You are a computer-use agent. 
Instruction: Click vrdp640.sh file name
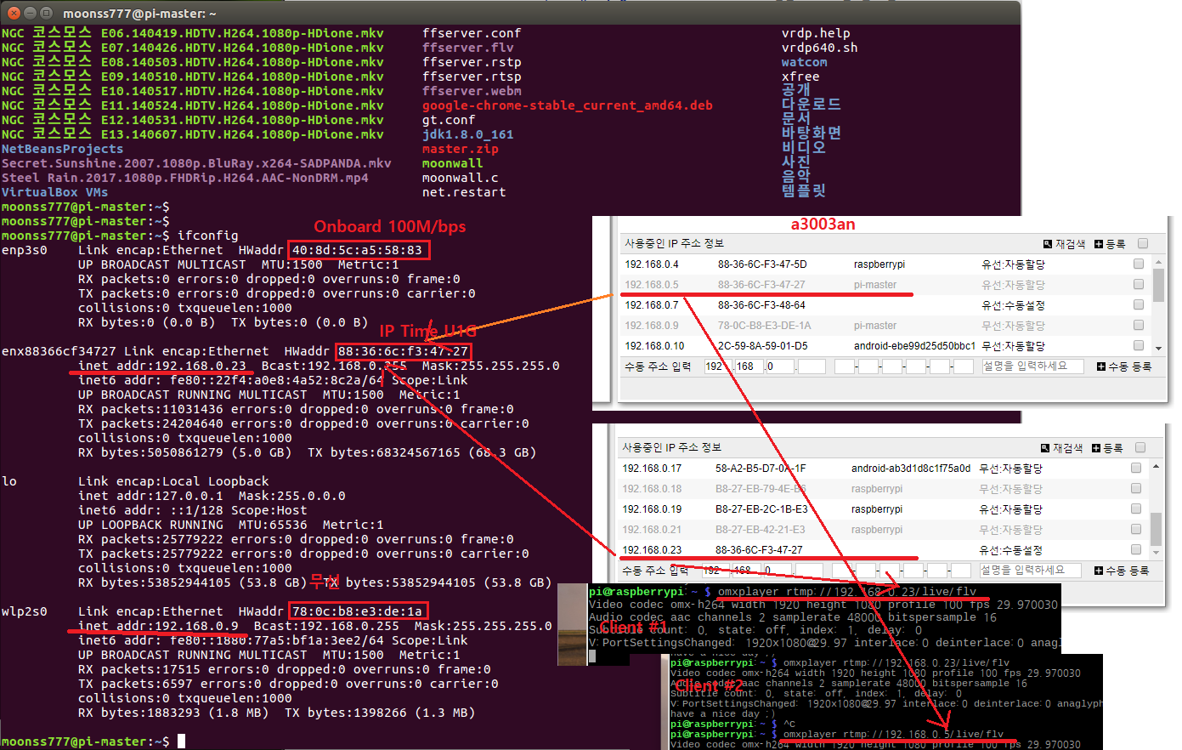click(820, 48)
